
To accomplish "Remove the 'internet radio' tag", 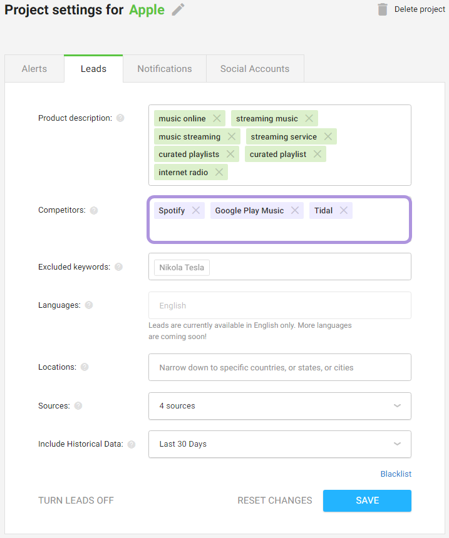I will (219, 172).
